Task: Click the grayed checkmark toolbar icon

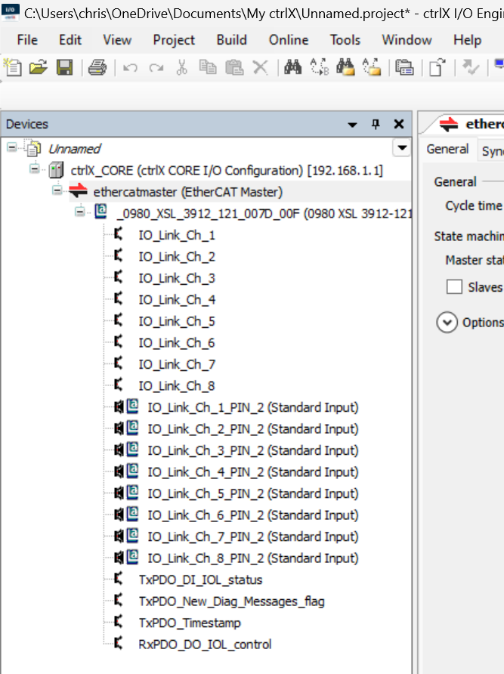Action: [471, 67]
